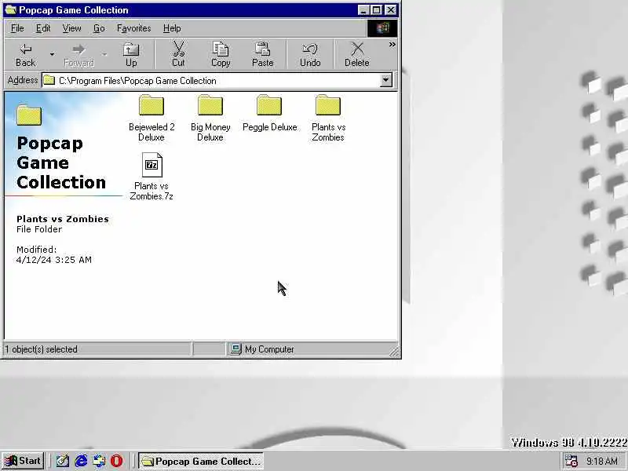Select the Peggle Deluxe folder
This screenshot has width=628, height=471.
point(269,113)
